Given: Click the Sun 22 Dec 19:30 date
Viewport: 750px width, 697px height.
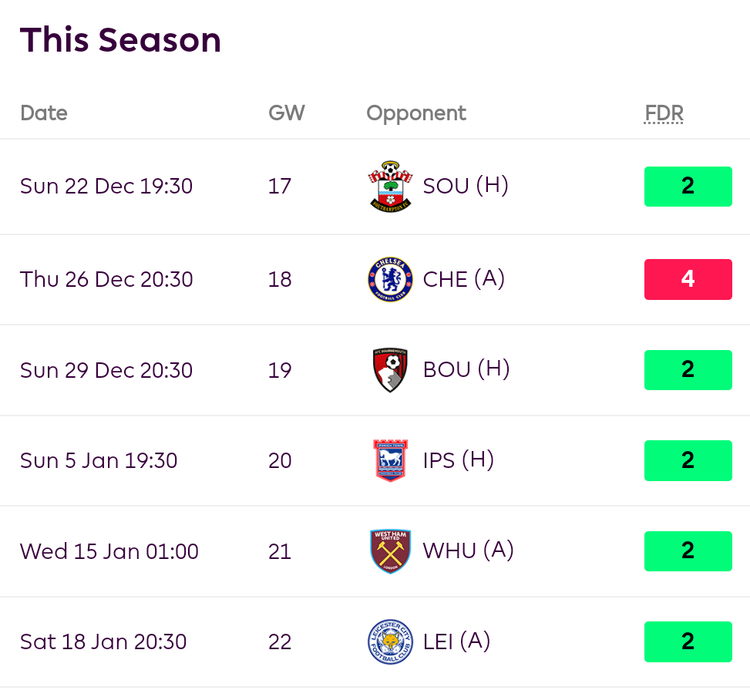Looking at the screenshot, I should point(106,187).
